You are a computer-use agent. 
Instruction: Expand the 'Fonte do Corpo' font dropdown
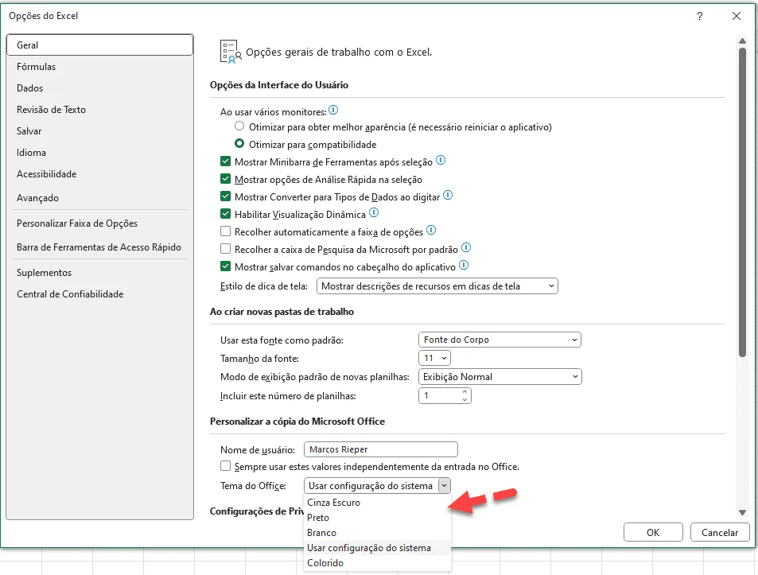(x=500, y=340)
